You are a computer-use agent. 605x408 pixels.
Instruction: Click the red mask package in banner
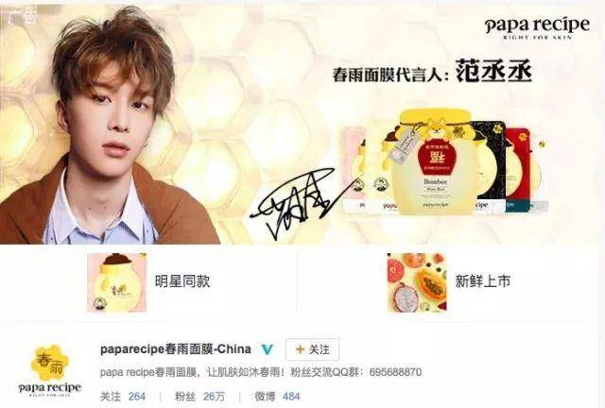[517, 170]
